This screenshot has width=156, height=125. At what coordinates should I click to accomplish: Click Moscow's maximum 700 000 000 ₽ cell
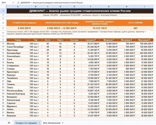[144, 44]
